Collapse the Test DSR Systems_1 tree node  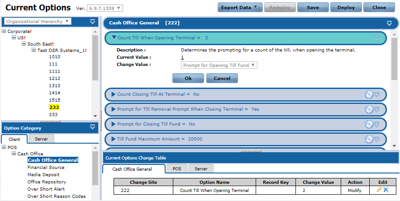click(33, 50)
